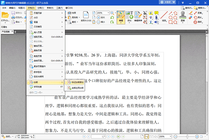Click the 图章 stamp tool

coord(183,16)
